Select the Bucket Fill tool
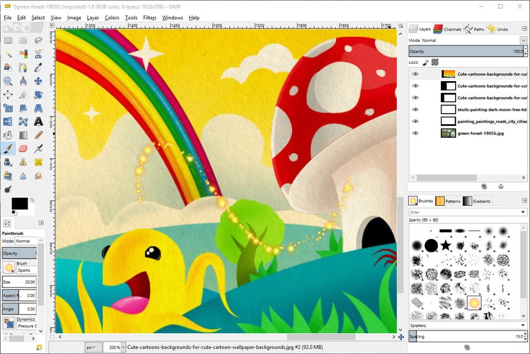 (8, 135)
